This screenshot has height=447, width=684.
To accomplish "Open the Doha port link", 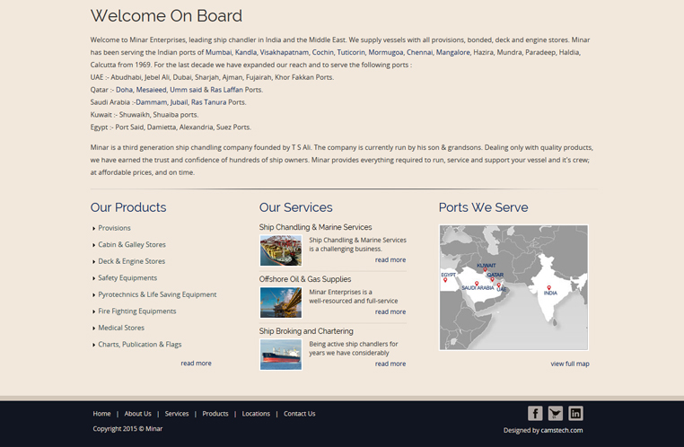I will tap(124, 90).
